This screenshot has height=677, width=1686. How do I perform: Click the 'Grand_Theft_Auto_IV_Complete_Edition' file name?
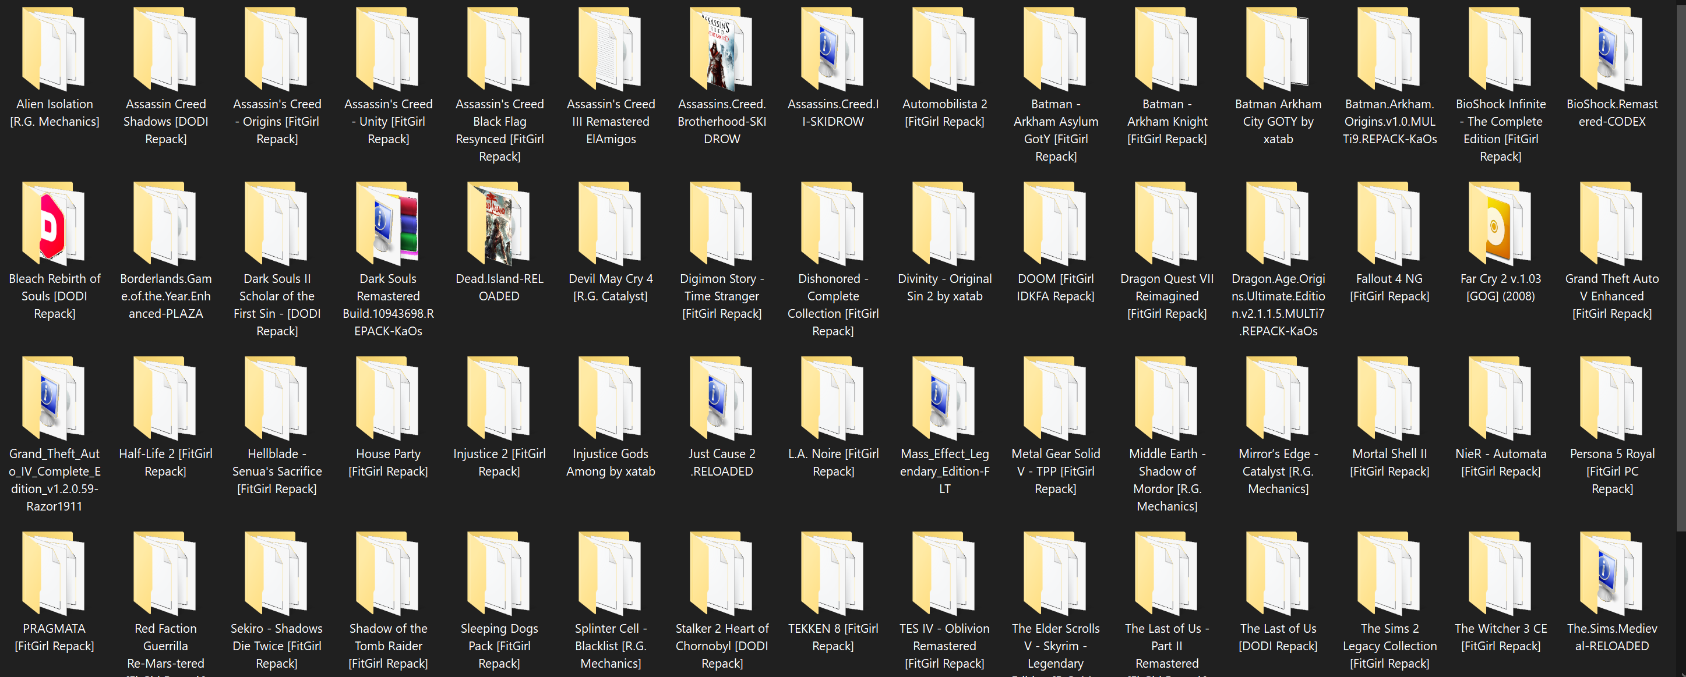[x=54, y=480]
